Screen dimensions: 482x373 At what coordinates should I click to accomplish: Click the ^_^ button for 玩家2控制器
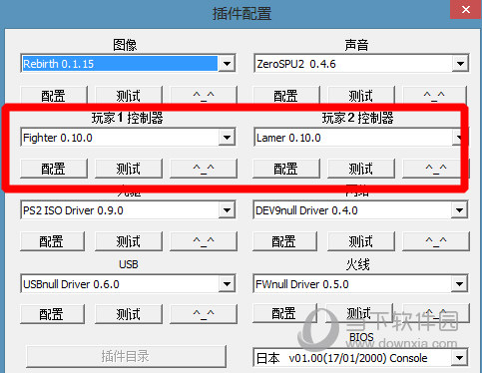[x=436, y=169]
